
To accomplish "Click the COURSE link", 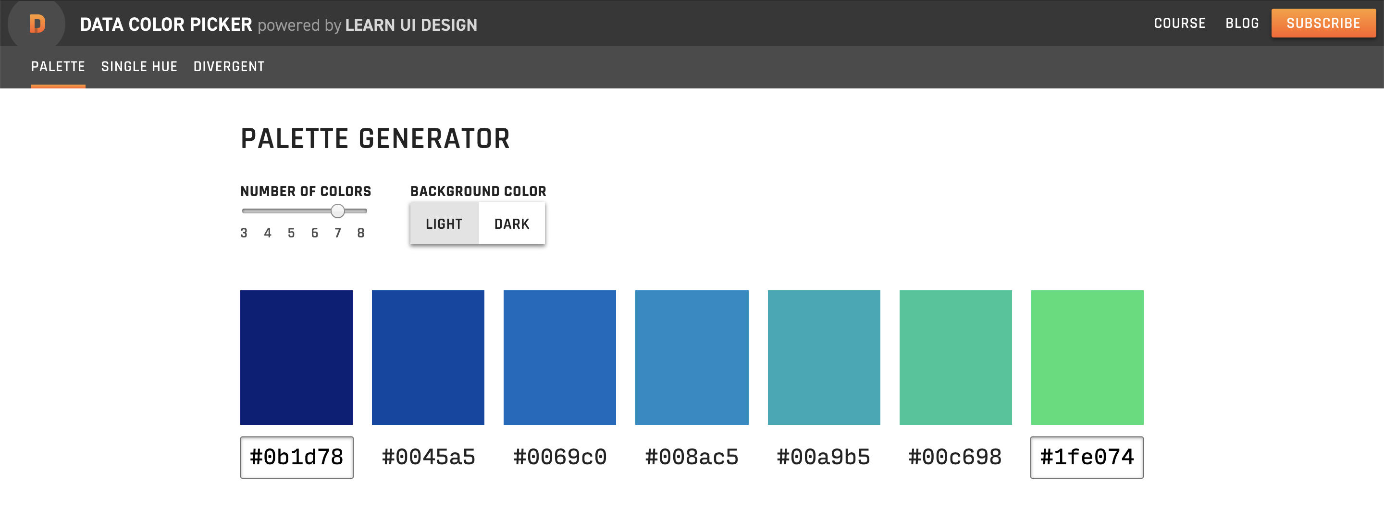I will (1179, 24).
